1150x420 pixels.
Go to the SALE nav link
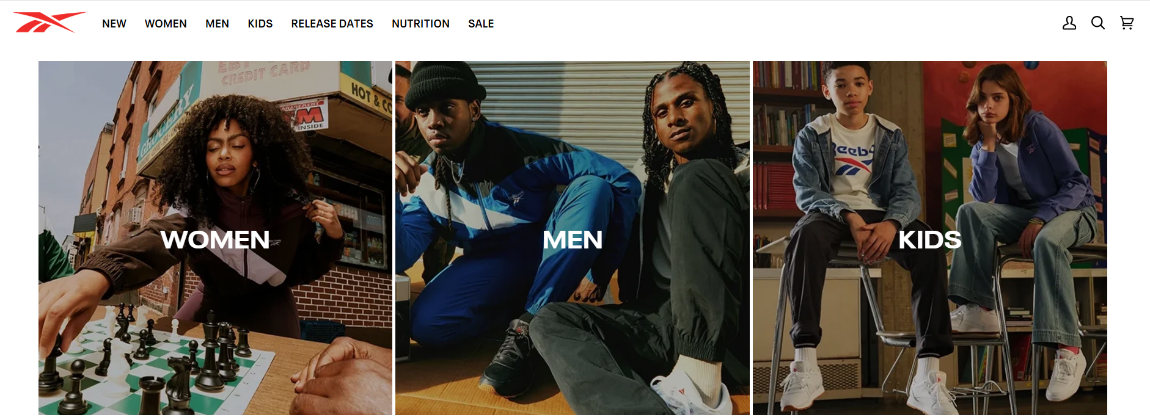click(x=481, y=24)
